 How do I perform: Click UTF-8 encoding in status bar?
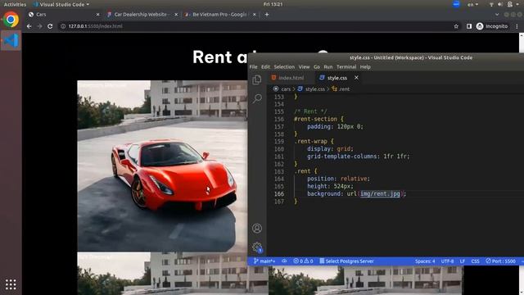448,261
